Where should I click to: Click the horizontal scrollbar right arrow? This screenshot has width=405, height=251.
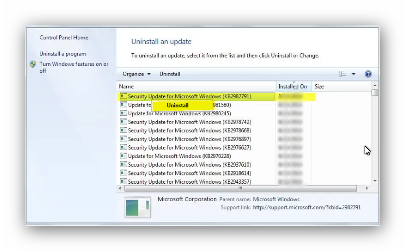[367, 188]
